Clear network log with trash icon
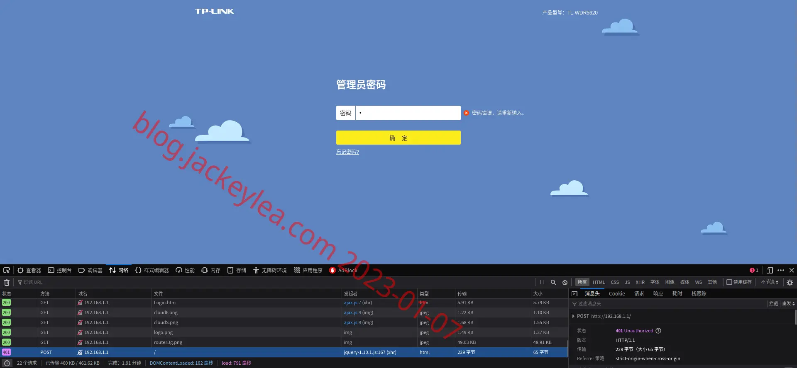Image resolution: width=797 pixels, height=368 pixels. tap(7, 282)
